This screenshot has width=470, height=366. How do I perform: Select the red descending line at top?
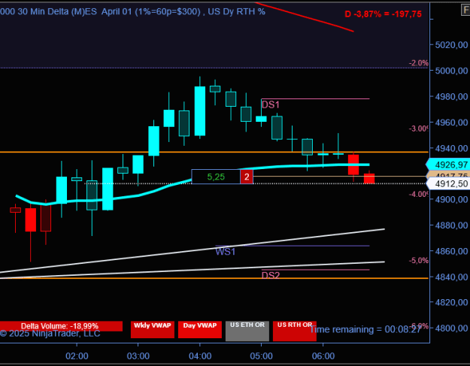click(x=305, y=17)
